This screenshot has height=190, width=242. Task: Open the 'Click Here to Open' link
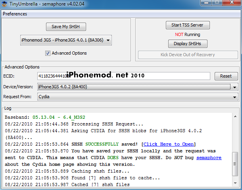pyautogui.click(x=169, y=144)
